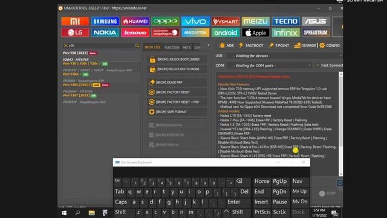Click the Caps key on On-Screen Keyboard

[x=121, y=202]
